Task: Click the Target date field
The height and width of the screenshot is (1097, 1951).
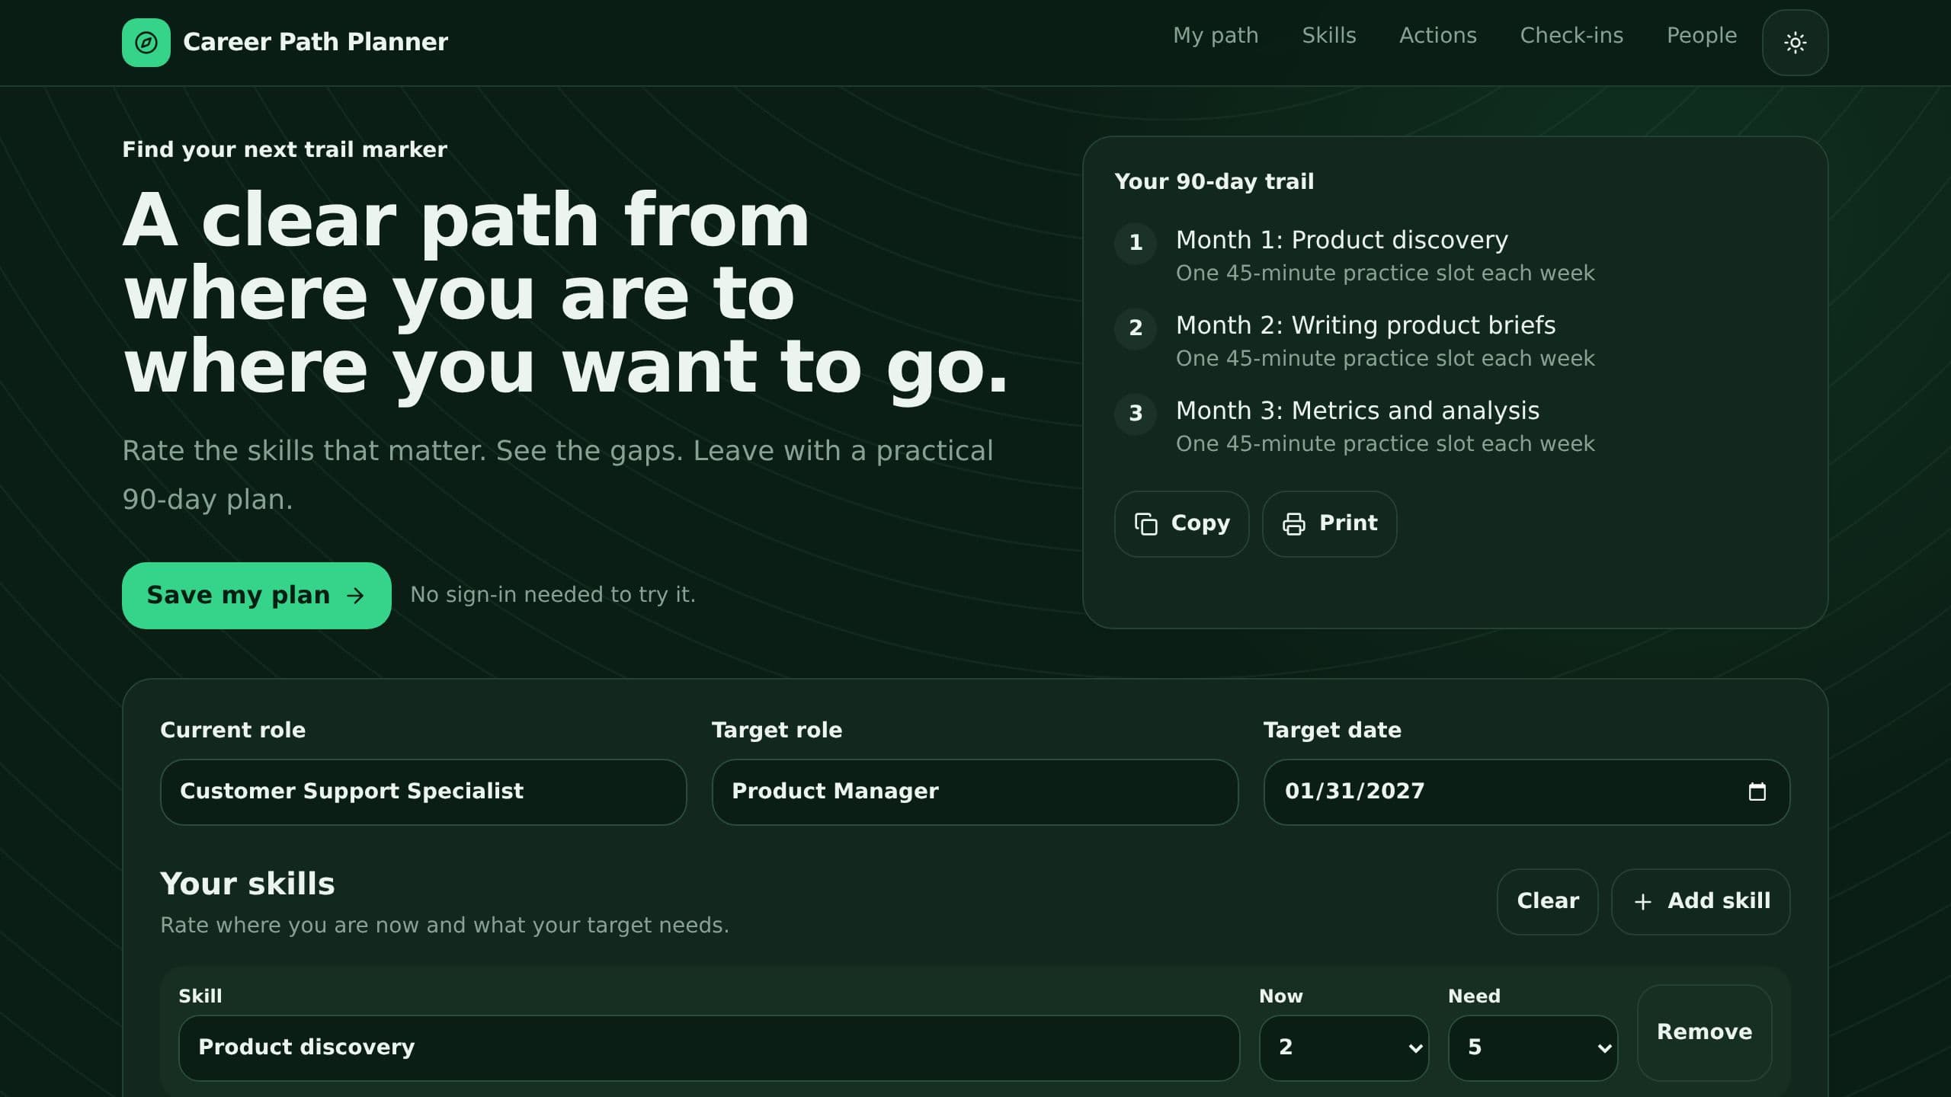Action: click(1527, 792)
